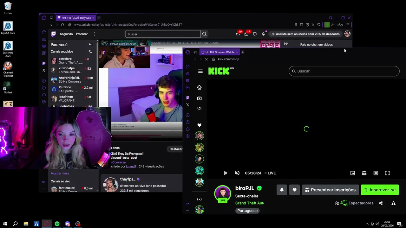This screenshot has height=228, width=406.
Task: Switch to biroPJL Stream browser tab
Action: point(219,52)
